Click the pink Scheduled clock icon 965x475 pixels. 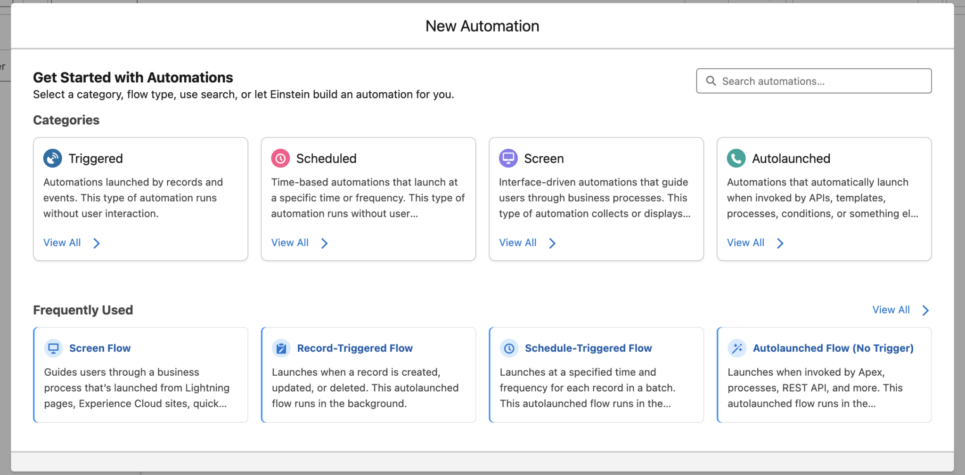coord(280,158)
